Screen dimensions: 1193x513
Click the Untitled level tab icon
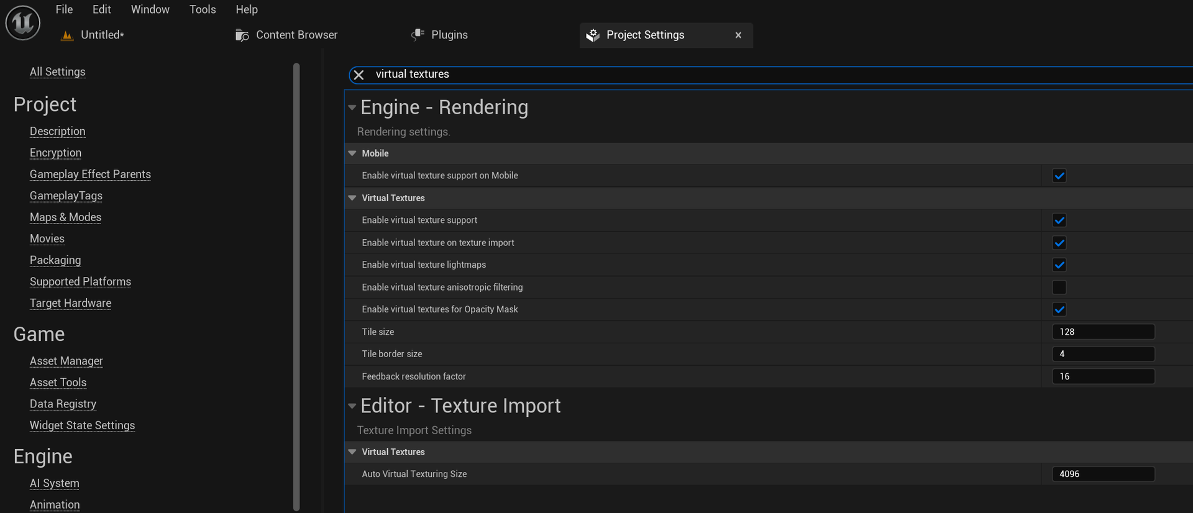pyautogui.click(x=67, y=35)
